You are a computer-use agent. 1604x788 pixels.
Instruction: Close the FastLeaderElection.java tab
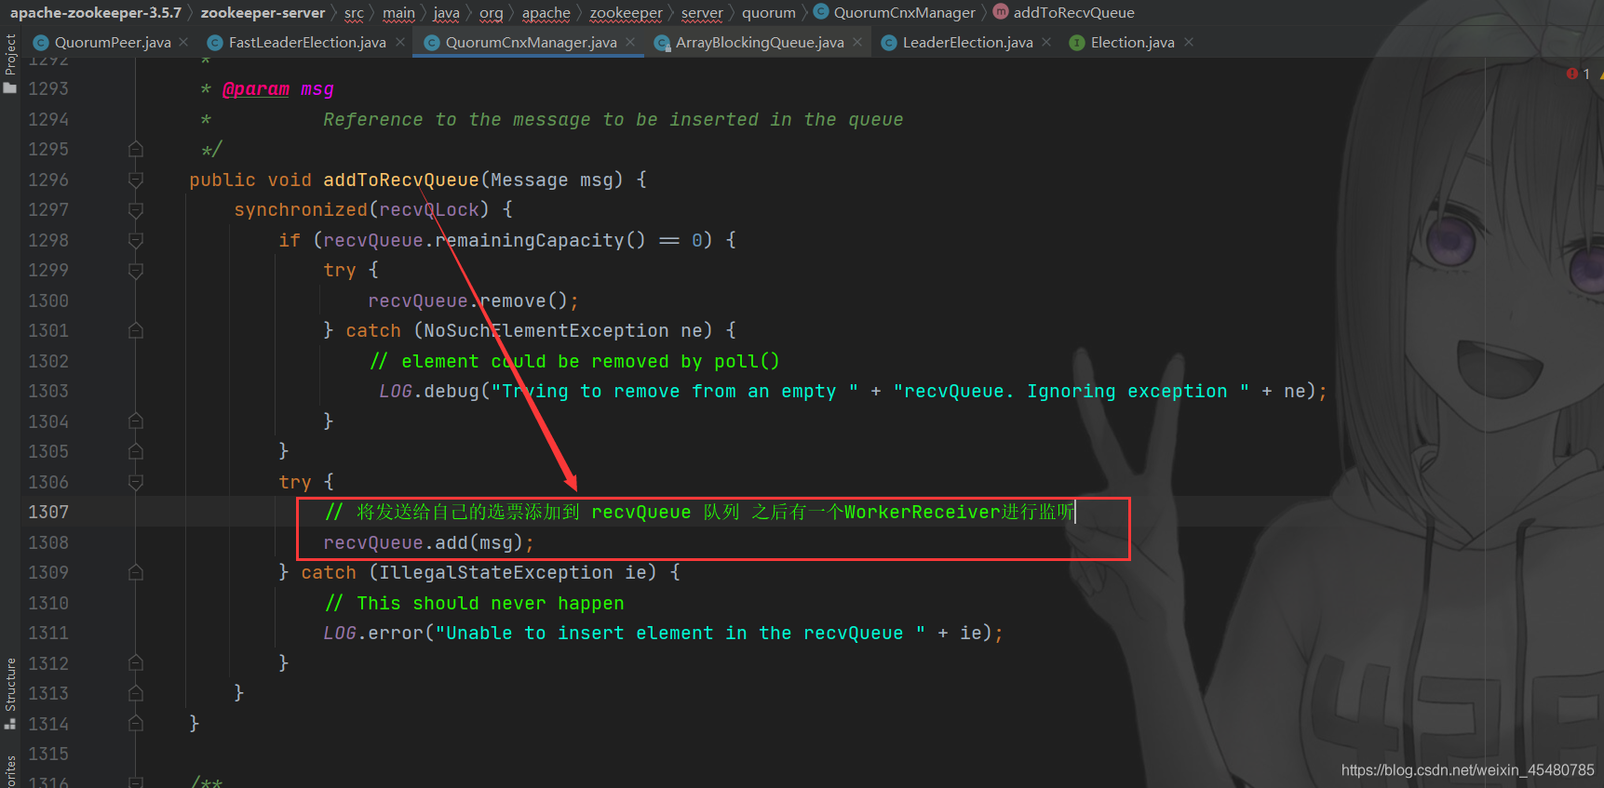399,42
